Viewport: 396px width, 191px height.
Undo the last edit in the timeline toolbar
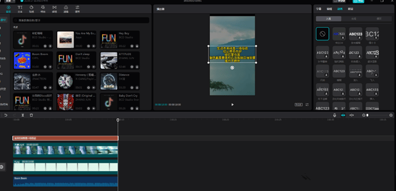pos(5,115)
